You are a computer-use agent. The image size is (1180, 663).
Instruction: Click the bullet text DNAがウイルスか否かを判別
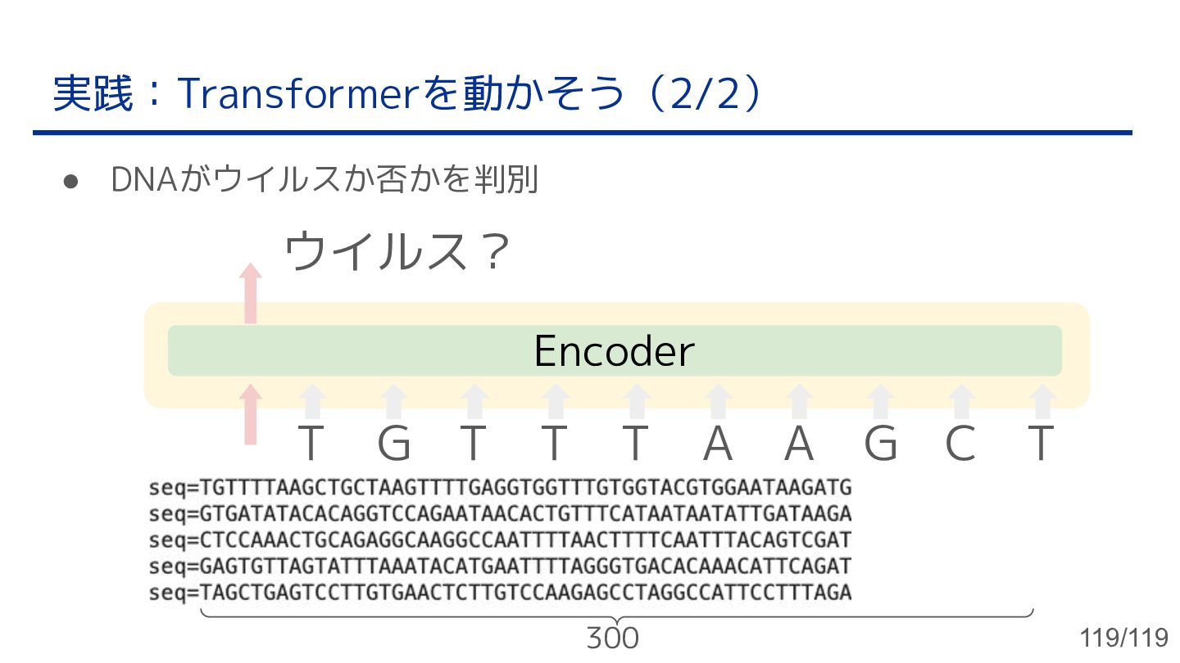[x=324, y=180]
